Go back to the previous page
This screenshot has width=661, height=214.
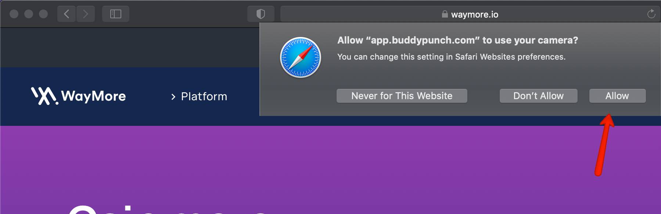tap(67, 14)
